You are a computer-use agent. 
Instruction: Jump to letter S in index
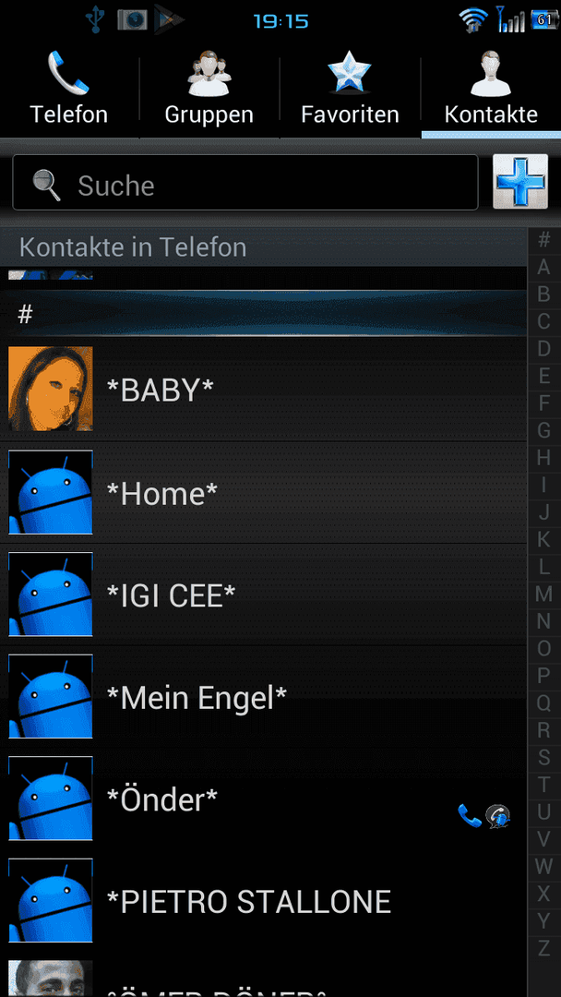543,757
